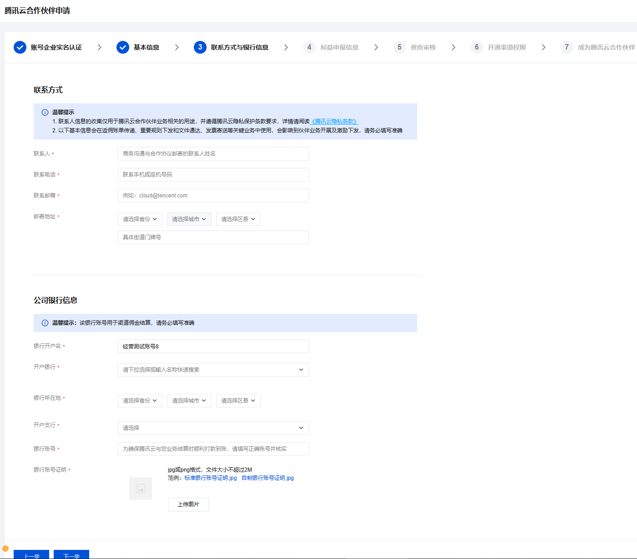
Task: Click the 联系邮箱 field label
Action: (x=45, y=196)
